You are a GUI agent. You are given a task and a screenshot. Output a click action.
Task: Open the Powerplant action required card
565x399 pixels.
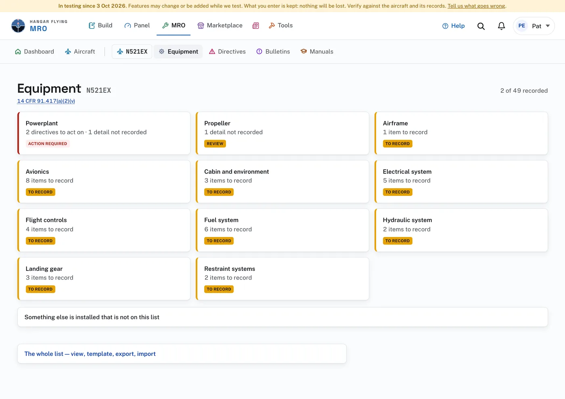(x=104, y=133)
